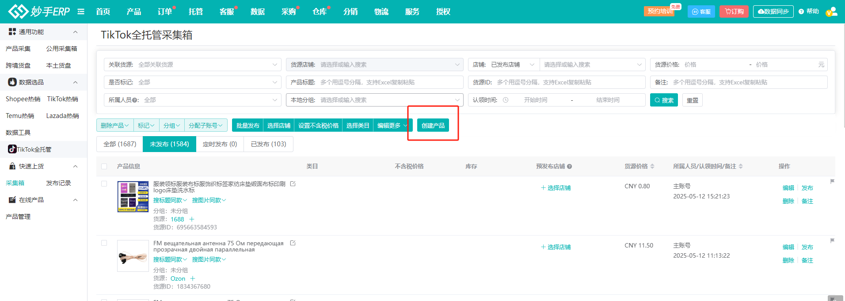Click the 搜索 button
Viewport: 845px width, 301px height.
(664, 100)
